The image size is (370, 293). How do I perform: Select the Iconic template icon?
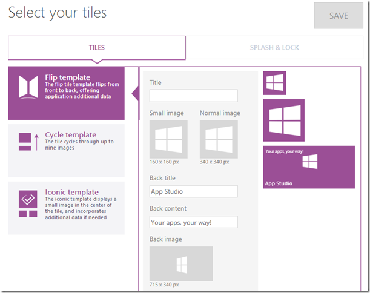coord(28,204)
